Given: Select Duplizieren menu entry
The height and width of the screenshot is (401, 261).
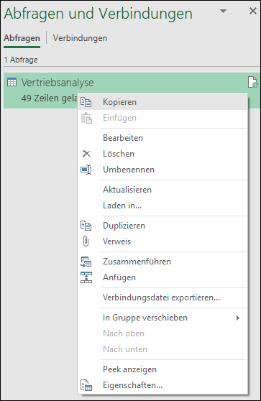Looking at the screenshot, I should click(162, 226).
